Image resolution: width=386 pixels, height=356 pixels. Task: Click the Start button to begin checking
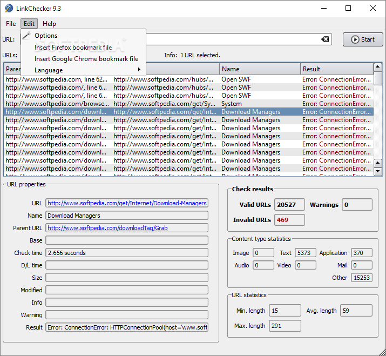pyautogui.click(x=363, y=39)
